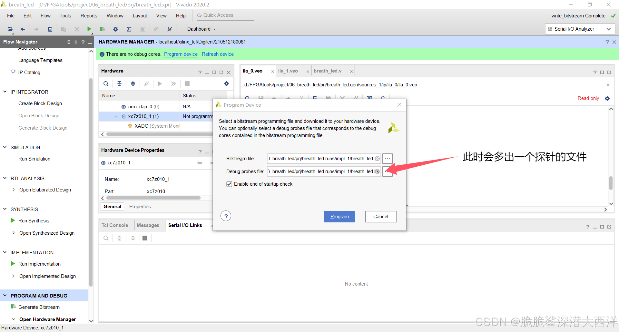Click the help question mark in dialog

click(226, 216)
